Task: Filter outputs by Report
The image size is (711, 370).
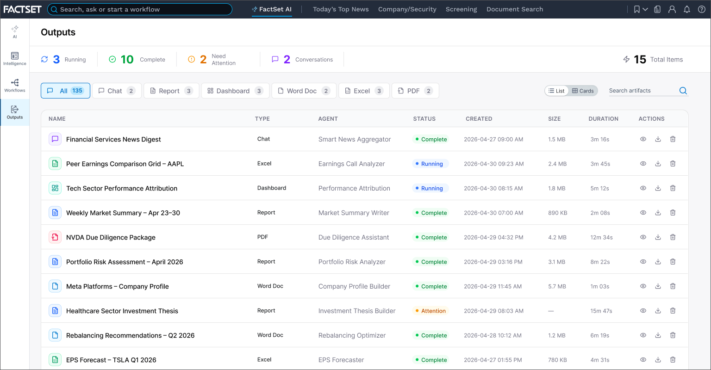Action: [171, 91]
